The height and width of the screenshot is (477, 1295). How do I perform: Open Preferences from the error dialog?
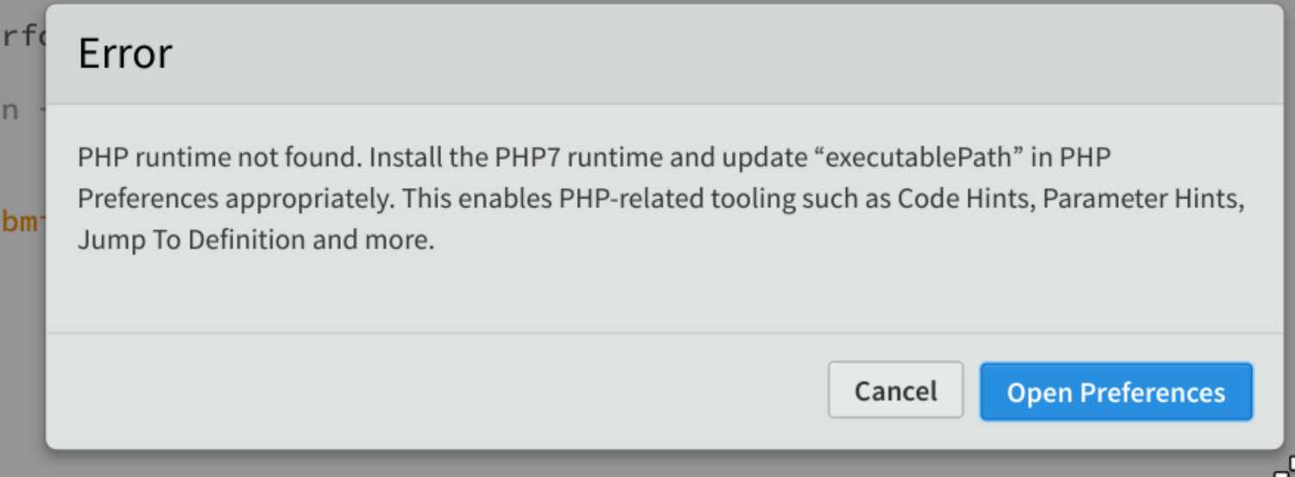pyautogui.click(x=1115, y=392)
